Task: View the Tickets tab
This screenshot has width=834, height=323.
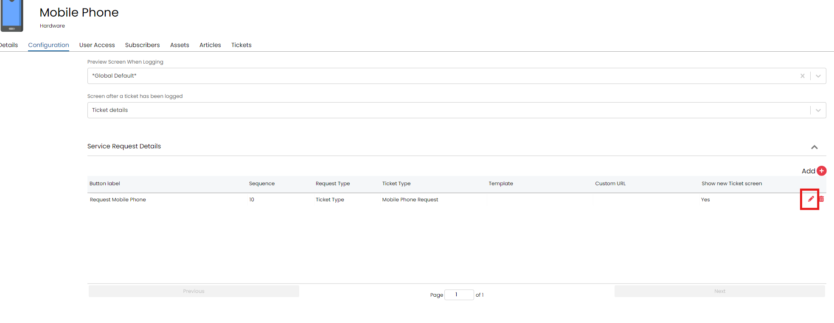Action: [241, 45]
